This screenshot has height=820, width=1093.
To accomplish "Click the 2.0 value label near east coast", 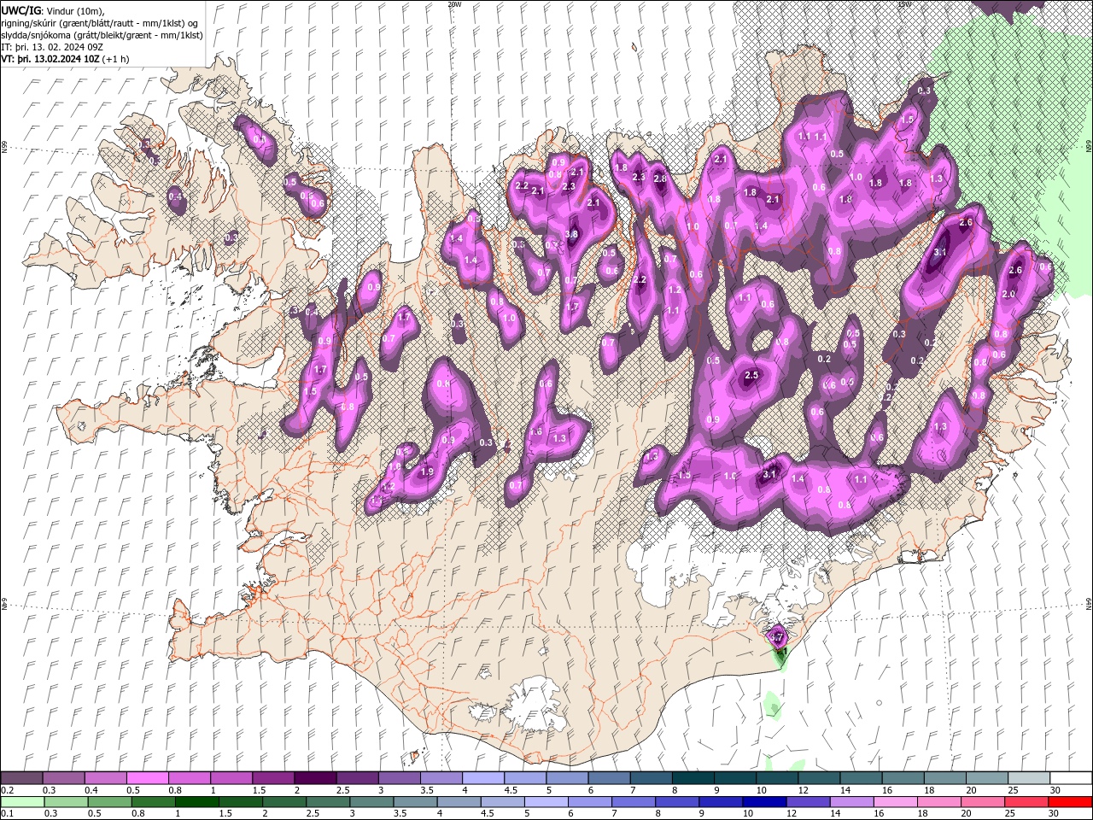I will click(x=1008, y=294).
